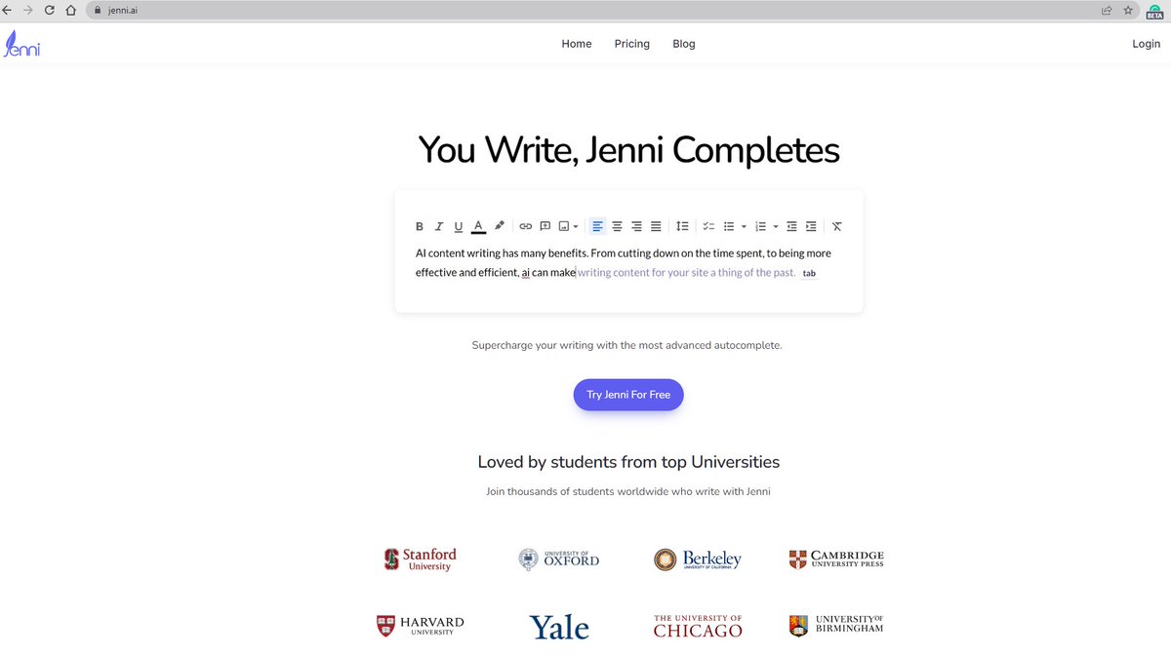Click the browser forward arrow
The image size is (1171, 656).
pos(28,10)
